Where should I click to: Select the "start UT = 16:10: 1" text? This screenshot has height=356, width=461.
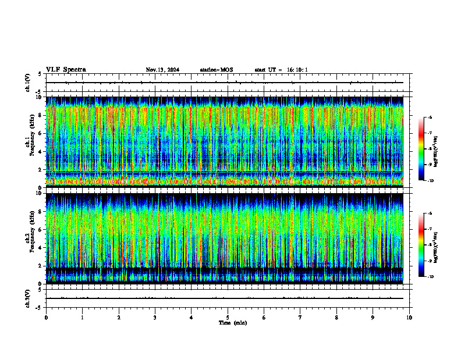point(281,70)
